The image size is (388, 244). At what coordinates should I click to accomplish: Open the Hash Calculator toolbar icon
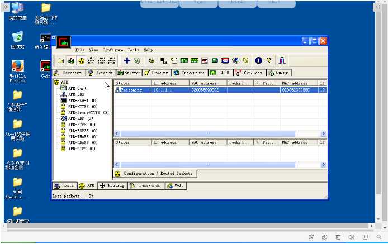215,60
